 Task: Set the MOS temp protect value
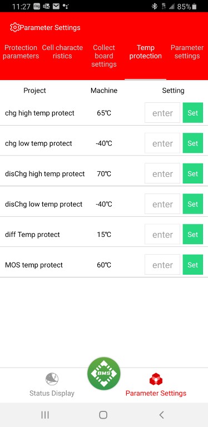pos(193,265)
